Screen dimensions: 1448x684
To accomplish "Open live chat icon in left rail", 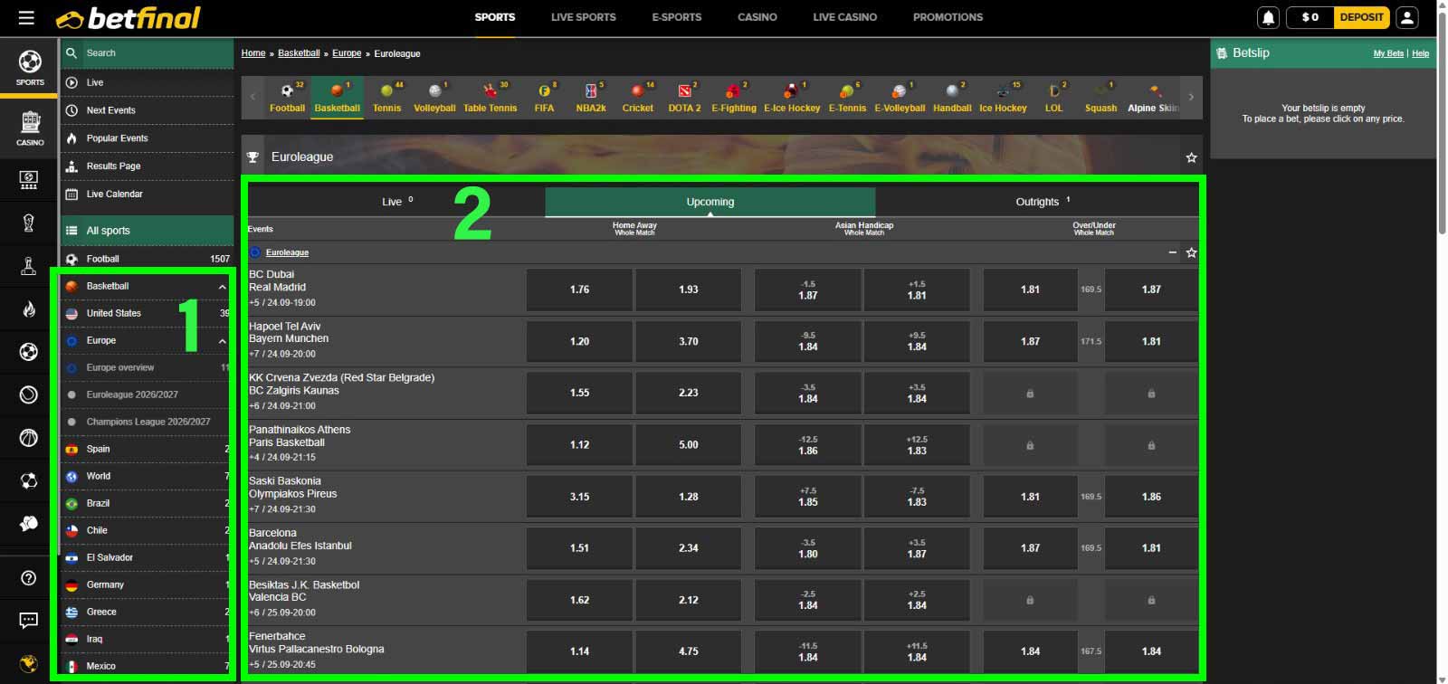I will pyautogui.click(x=29, y=621).
